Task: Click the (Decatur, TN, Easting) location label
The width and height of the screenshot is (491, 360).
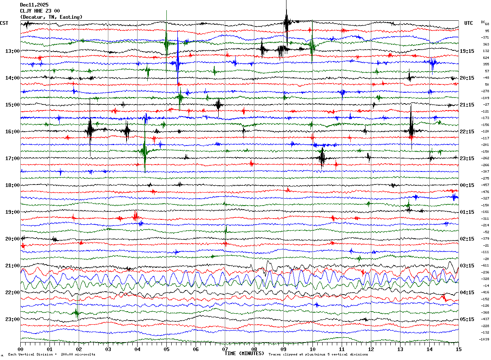Action: (x=51, y=17)
